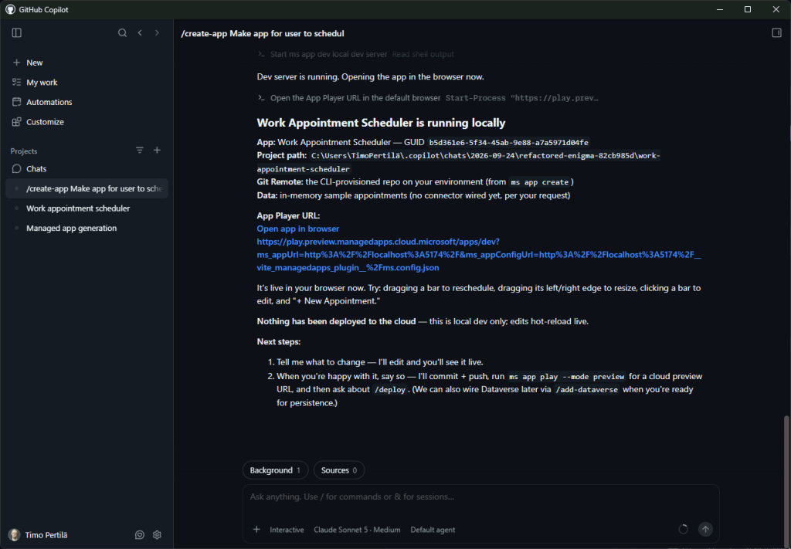
Task: Toggle the left sidebar panel icon
Action: [x=17, y=32]
